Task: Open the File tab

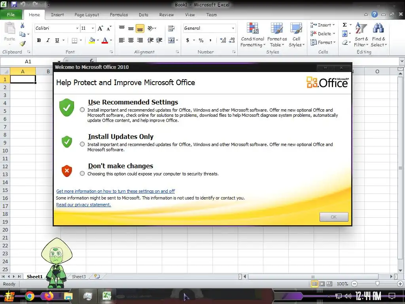Action: [x=11, y=15]
